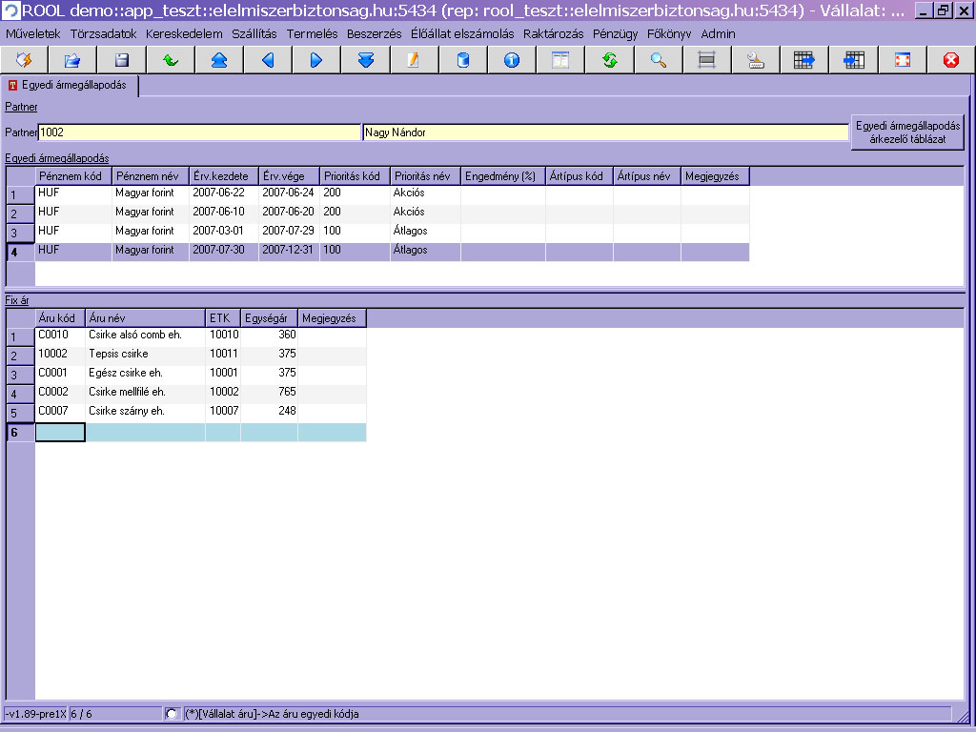Click the Érv.kezdete column header
Viewport: 976px width, 732px height.
pos(223,176)
